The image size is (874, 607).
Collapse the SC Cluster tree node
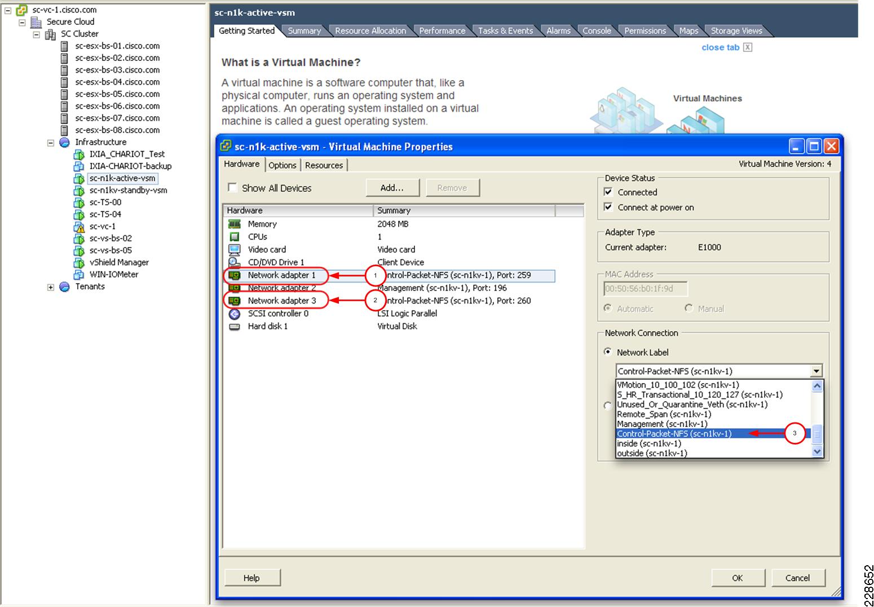pos(37,34)
